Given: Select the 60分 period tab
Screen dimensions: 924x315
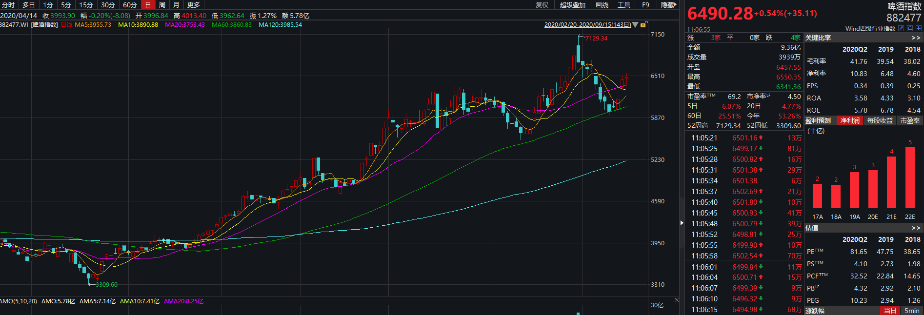Looking at the screenshot, I should click(x=130, y=5).
